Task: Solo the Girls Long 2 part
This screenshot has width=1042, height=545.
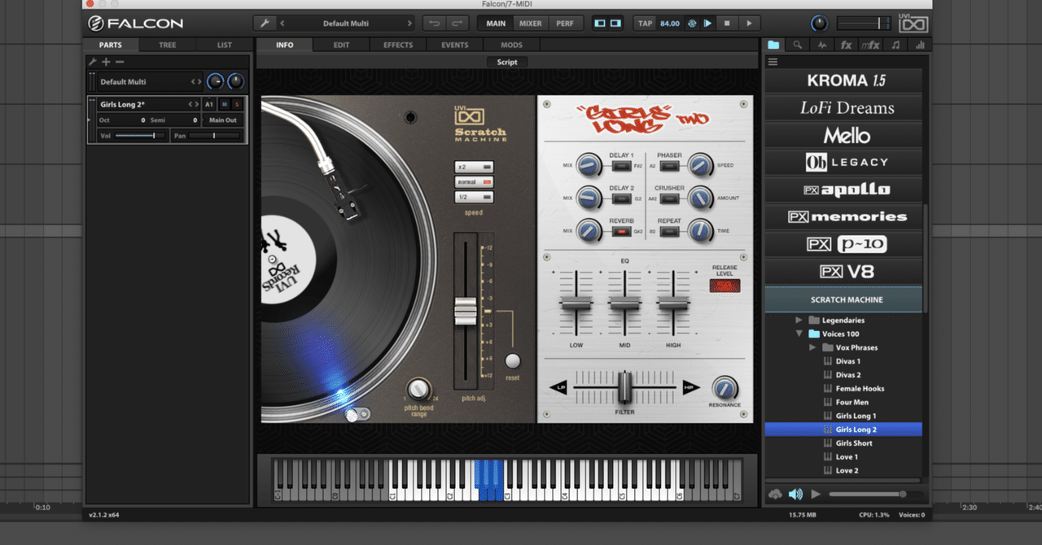Action: coord(238,104)
